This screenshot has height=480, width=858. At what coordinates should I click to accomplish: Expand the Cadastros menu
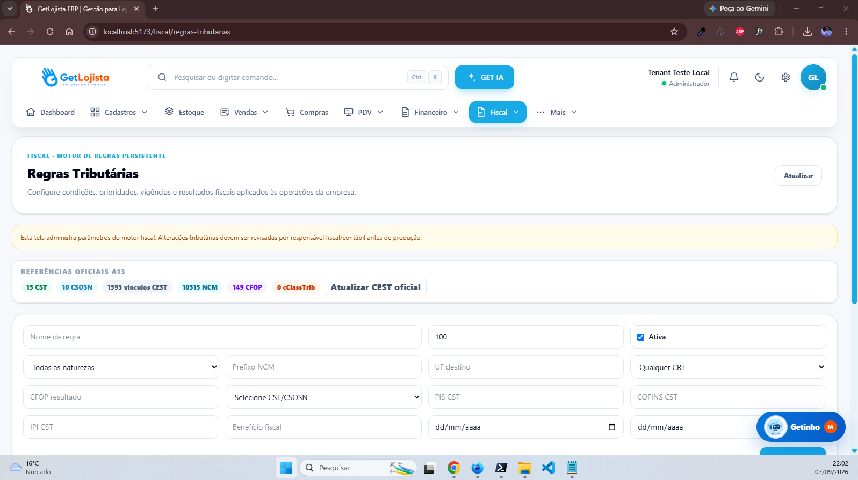(x=119, y=112)
